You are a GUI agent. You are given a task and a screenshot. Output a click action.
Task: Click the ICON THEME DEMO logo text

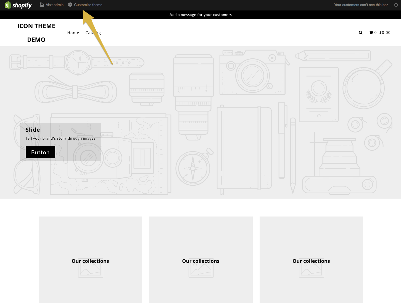pyautogui.click(x=36, y=33)
